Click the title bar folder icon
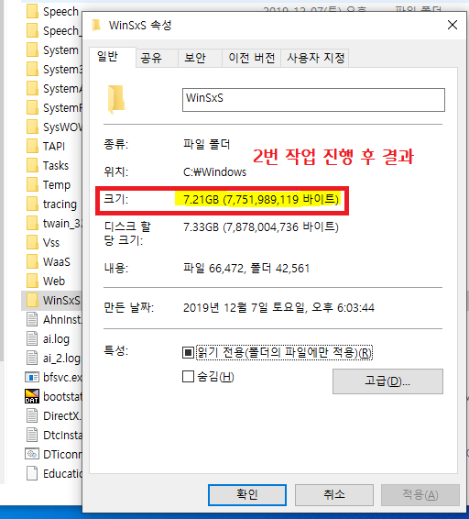 pos(96,25)
